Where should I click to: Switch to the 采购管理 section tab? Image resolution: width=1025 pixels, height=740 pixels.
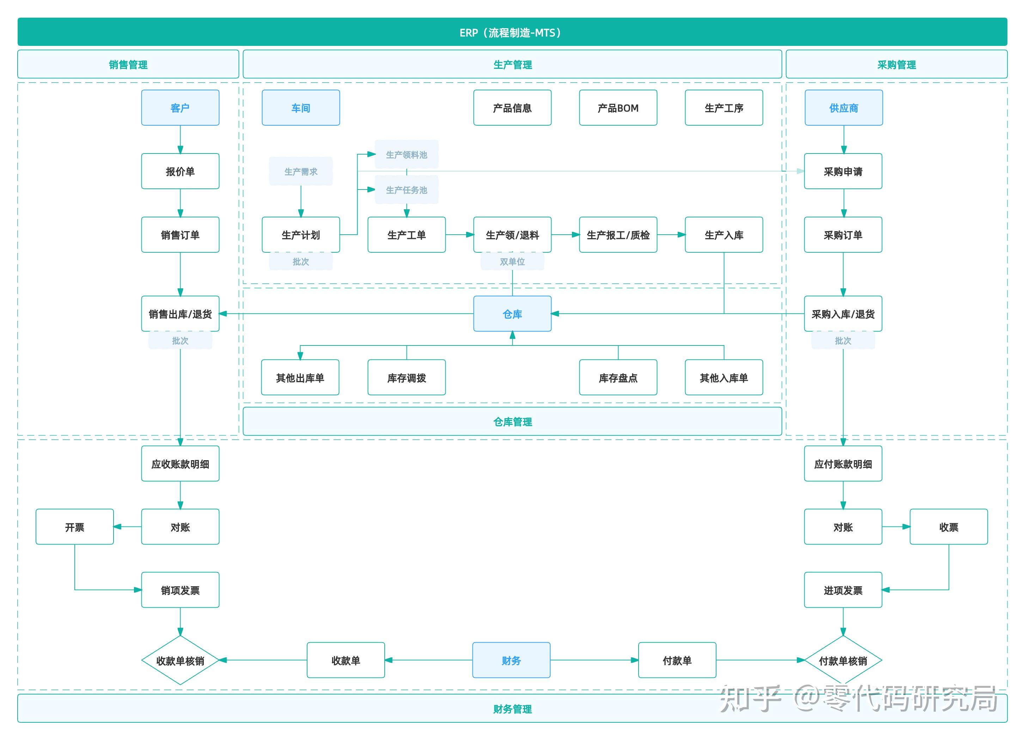897,64
